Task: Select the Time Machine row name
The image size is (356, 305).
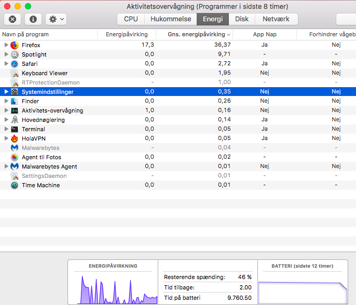Action: pos(40,185)
